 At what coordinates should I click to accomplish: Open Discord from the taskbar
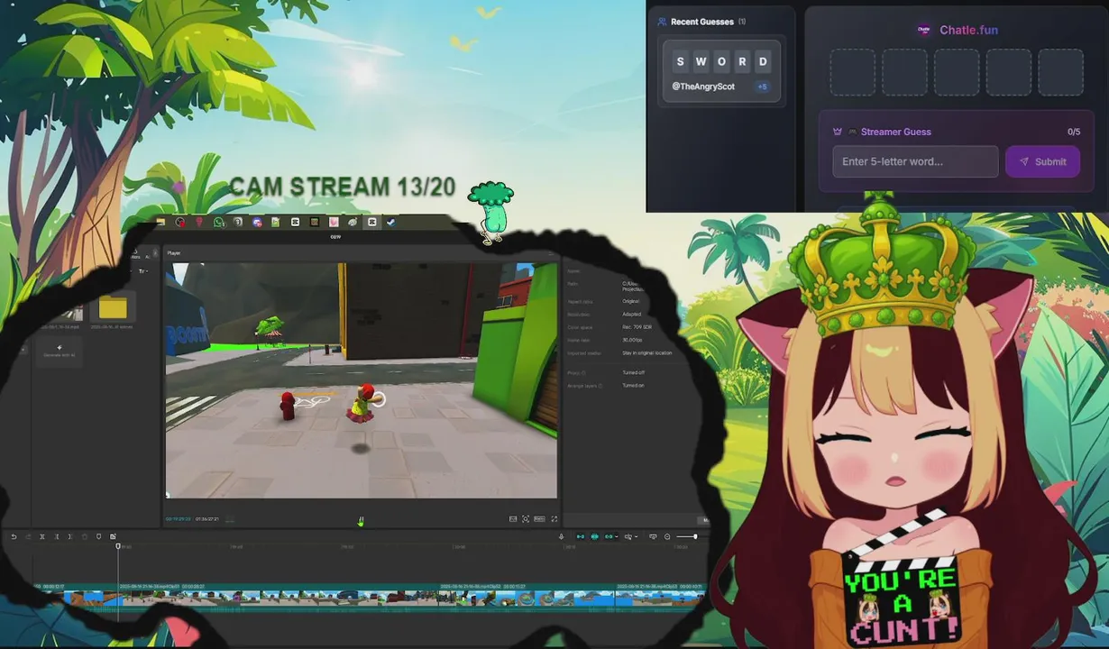[x=257, y=222]
